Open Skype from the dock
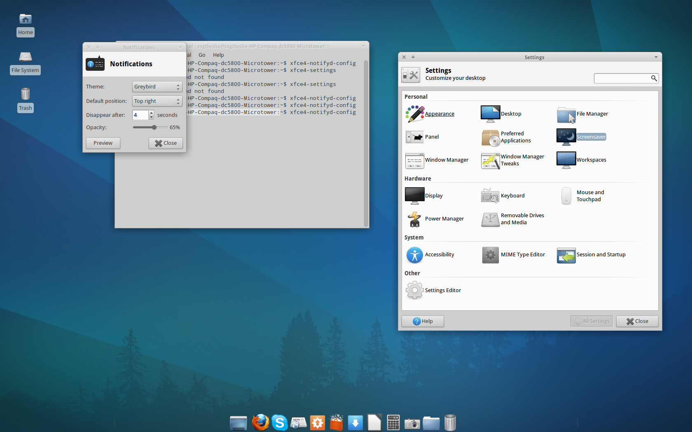The image size is (692, 432). (280, 423)
